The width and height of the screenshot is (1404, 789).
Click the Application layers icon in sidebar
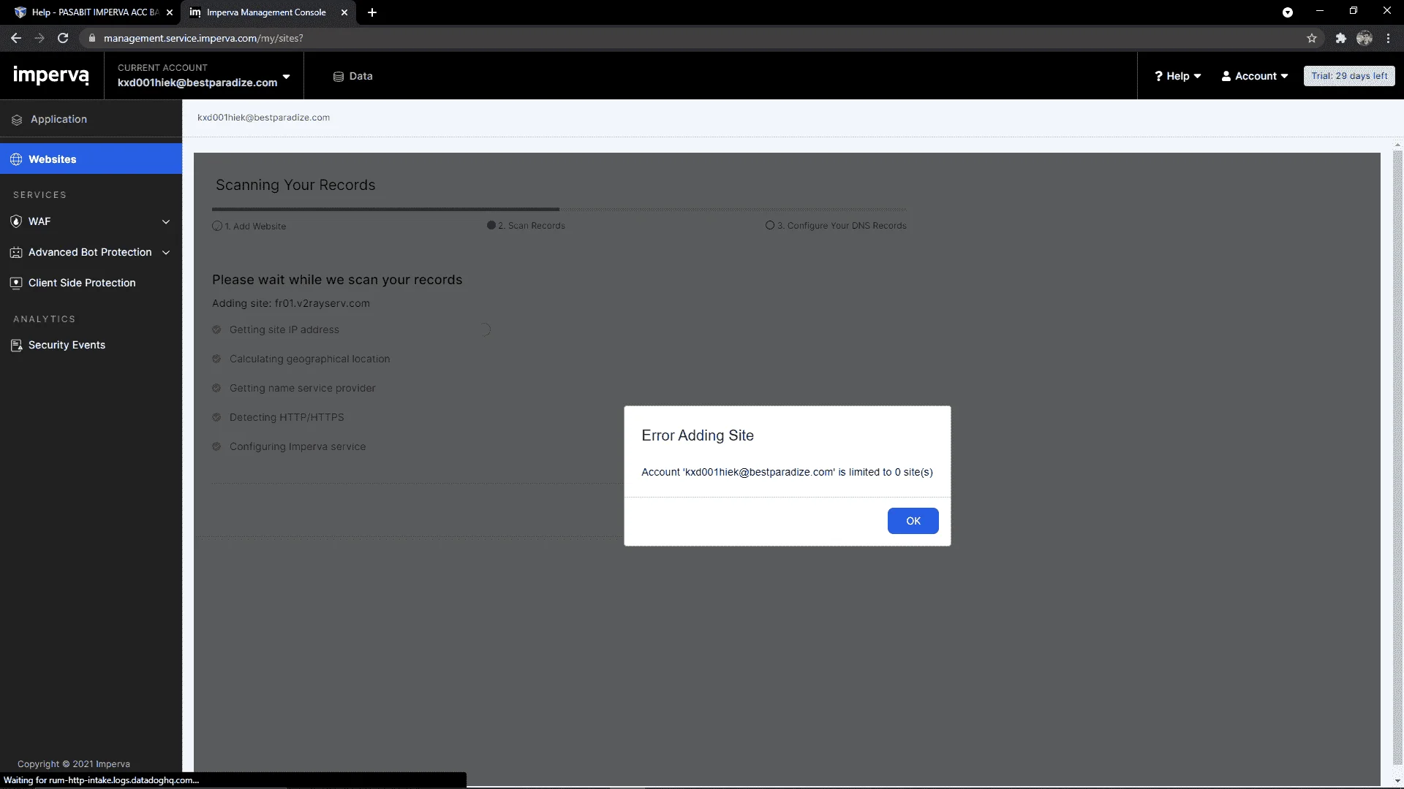tap(17, 120)
